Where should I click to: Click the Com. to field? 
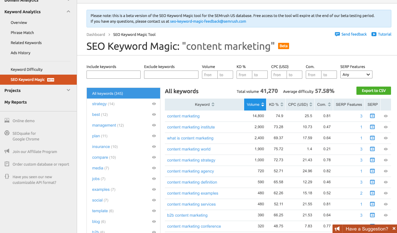pyautogui.click(x=329, y=75)
